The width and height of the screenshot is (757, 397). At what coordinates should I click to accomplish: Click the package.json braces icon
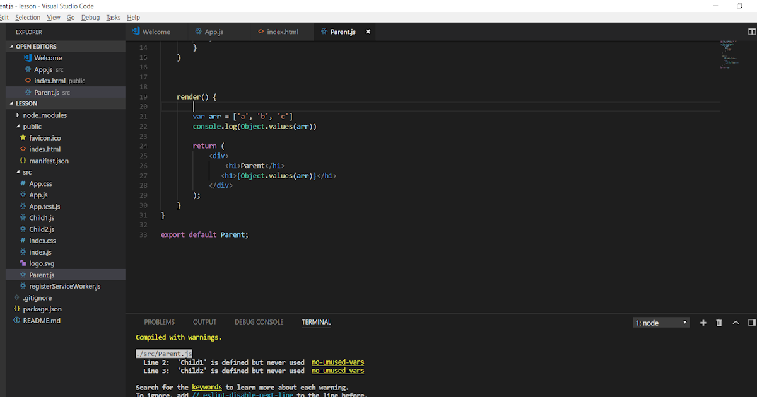click(x=16, y=309)
